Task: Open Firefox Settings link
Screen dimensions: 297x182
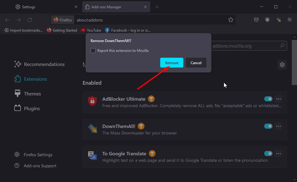Action: pyautogui.click(x=33, y=155)
